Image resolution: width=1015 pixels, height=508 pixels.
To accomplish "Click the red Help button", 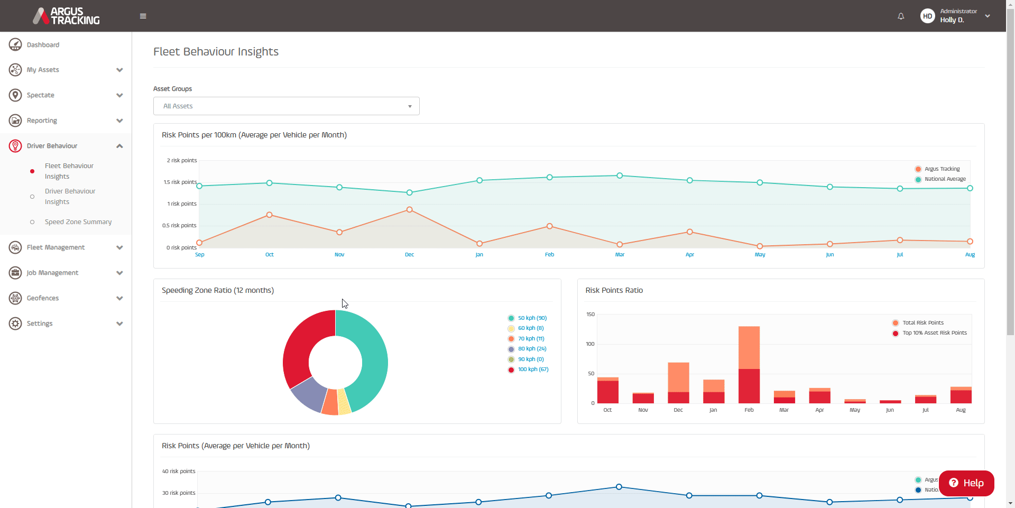I will 966,483.
